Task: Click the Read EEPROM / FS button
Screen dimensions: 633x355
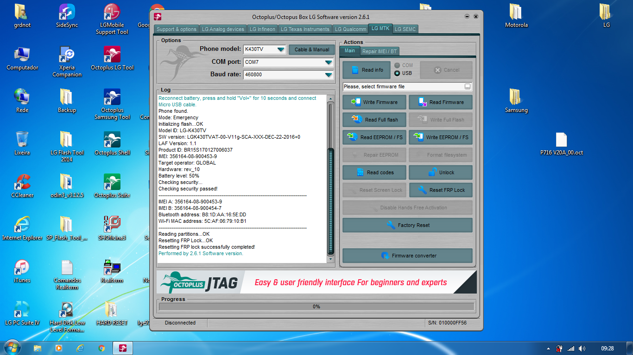Action: tap(374, 137)
